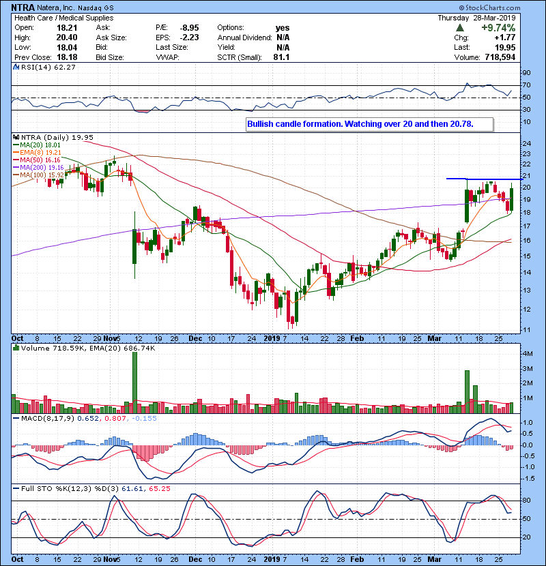Click the Bullish candle formation annotation box
Image resolution: width=546 pixels, height=566 pixels.
(369, 124)
